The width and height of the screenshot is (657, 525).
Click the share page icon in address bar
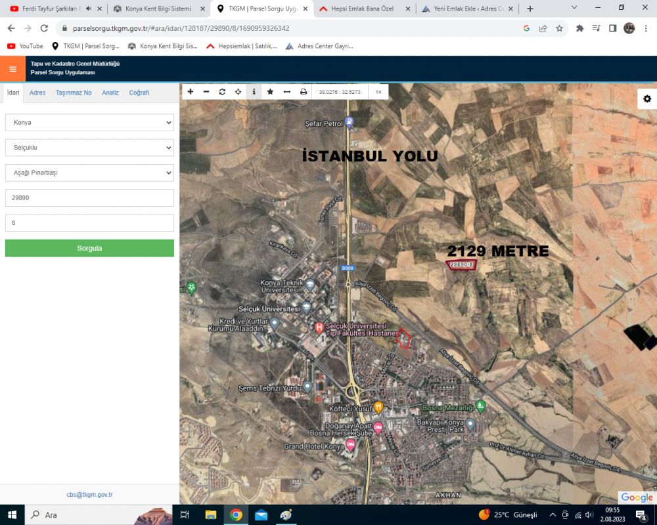tap(543, 28)
